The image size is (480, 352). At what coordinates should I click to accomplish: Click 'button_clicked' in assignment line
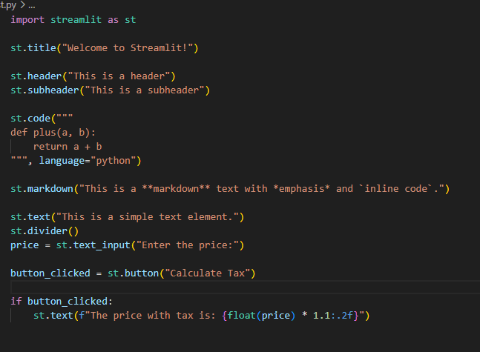pos(50,273)
